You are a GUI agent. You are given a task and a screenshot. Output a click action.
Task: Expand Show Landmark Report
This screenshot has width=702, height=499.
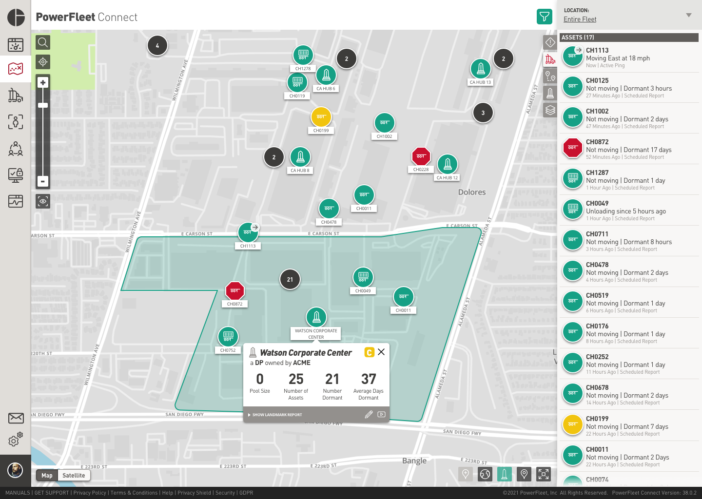275,415
